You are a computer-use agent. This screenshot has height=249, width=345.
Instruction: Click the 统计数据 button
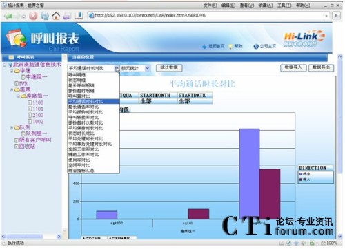pyautogui.click(x=169, y=67)
